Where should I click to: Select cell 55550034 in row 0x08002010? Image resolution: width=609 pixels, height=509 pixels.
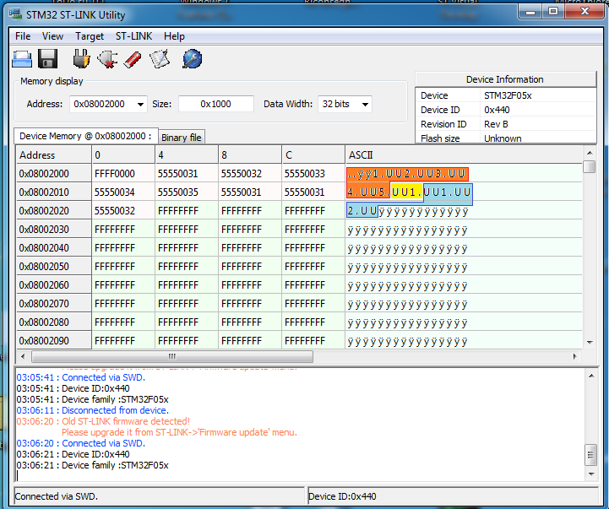tap(123, 192)
